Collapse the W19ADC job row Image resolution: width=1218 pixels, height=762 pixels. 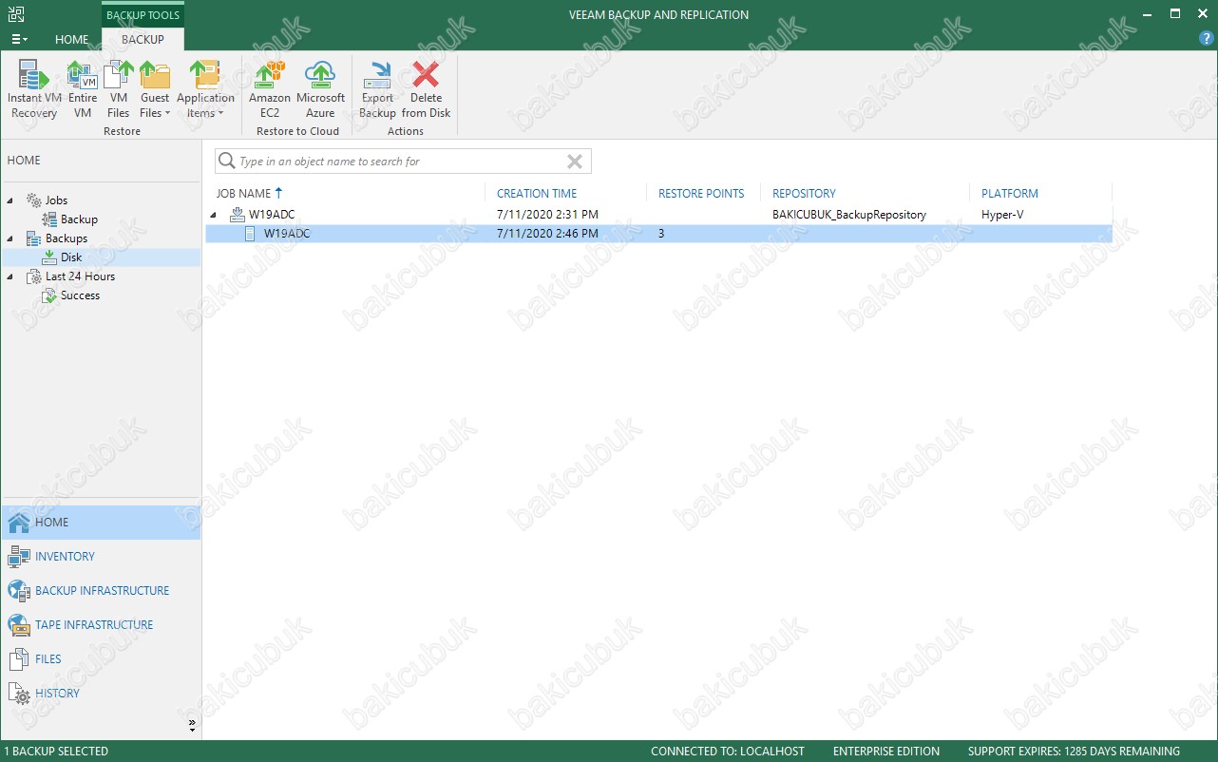click(213, 215)
